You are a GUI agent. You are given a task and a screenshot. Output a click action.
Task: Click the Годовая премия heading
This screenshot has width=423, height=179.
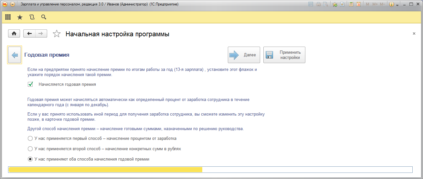(x=47, y=55)
